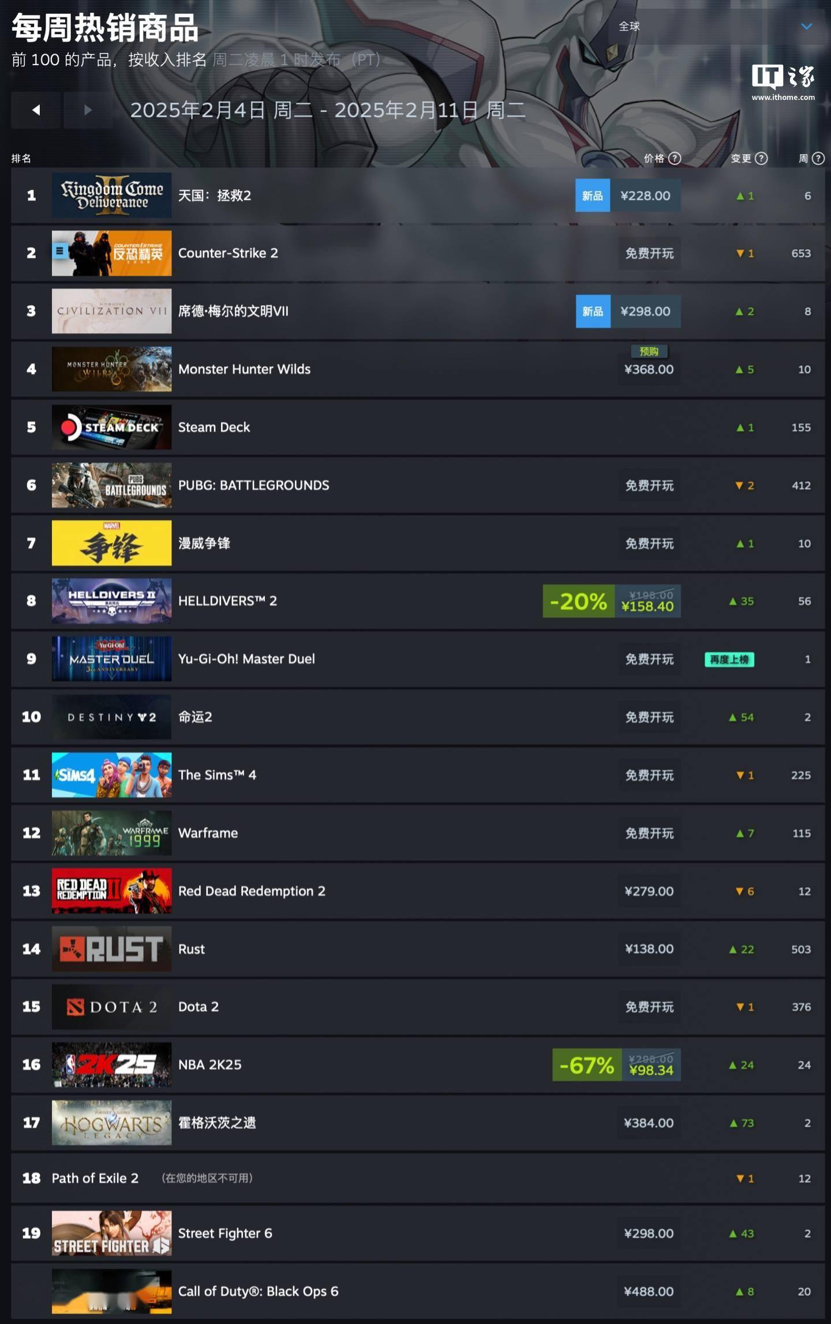Open the Red Dead Redemption 2 capsule image

coord(111,891)
